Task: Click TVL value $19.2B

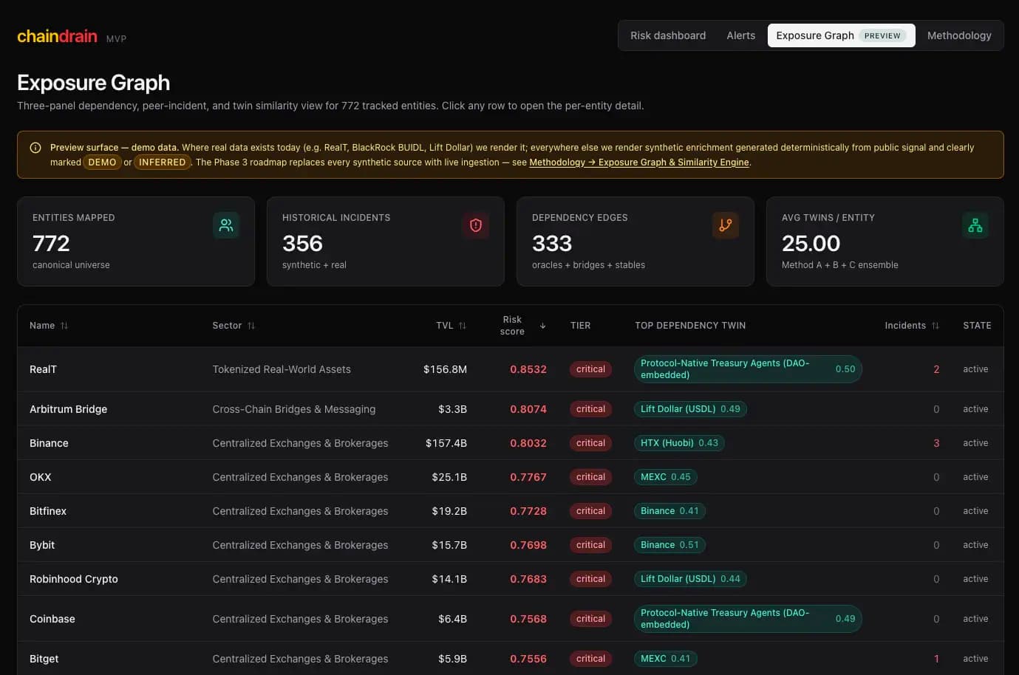Action: (x=449, y=511)
